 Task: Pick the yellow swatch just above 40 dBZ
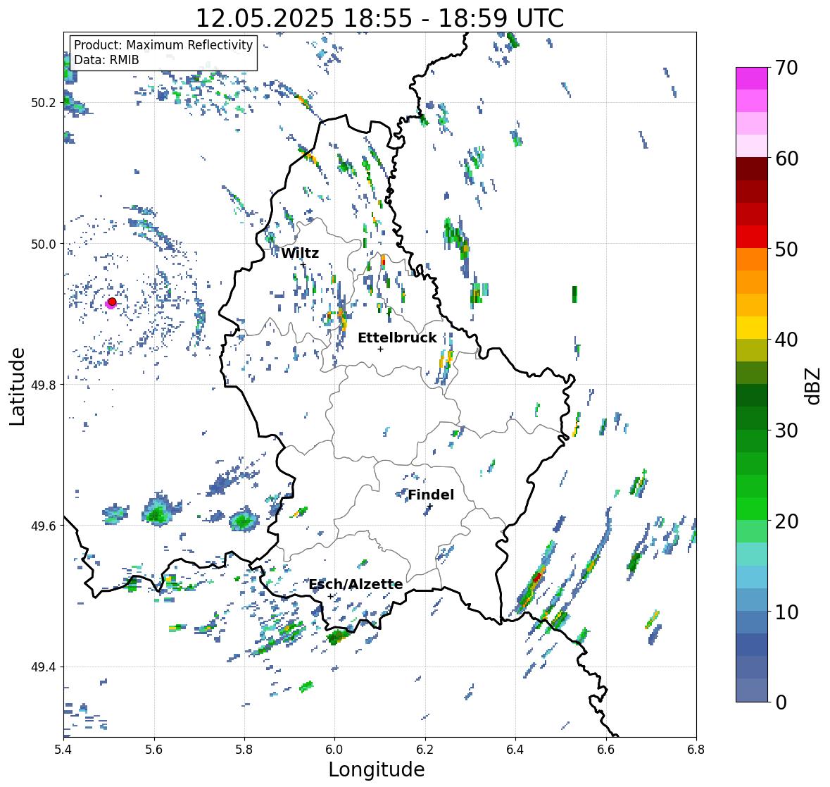tap(752, 328)
